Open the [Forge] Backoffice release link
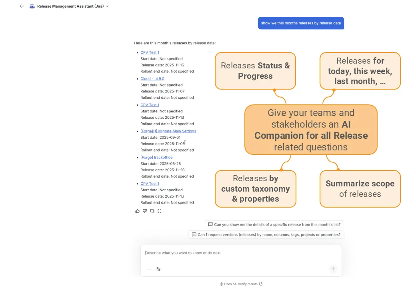The width and height of the screenshot is (416, 288). [x=156, y=157]
